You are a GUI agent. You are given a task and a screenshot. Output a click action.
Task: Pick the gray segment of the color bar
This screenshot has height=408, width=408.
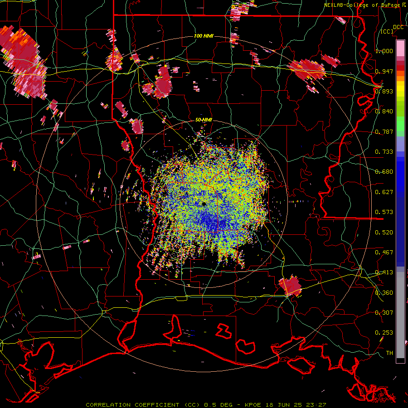400,315
